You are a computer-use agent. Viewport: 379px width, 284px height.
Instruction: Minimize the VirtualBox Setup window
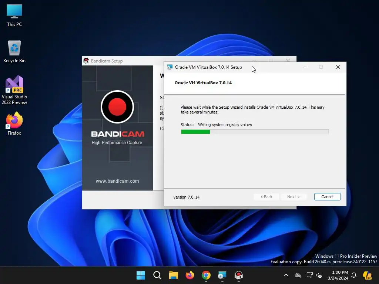point(304,67)
